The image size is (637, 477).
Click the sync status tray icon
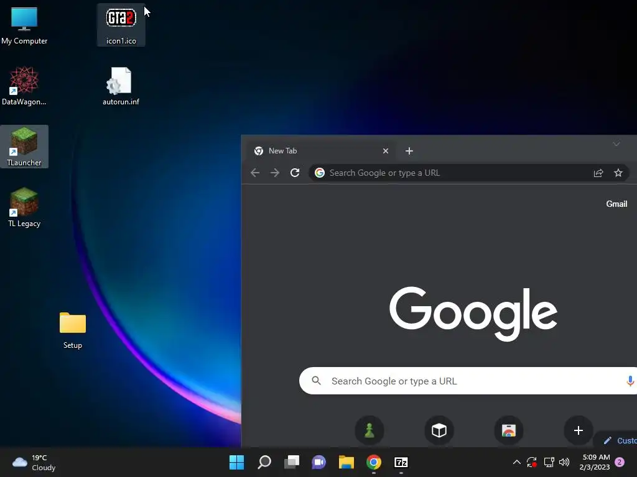532,462
